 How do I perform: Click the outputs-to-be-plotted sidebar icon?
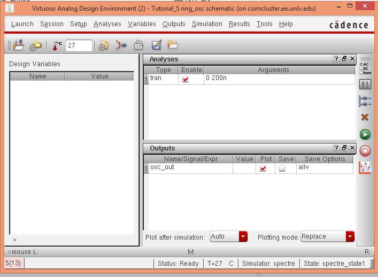[365, 101]
